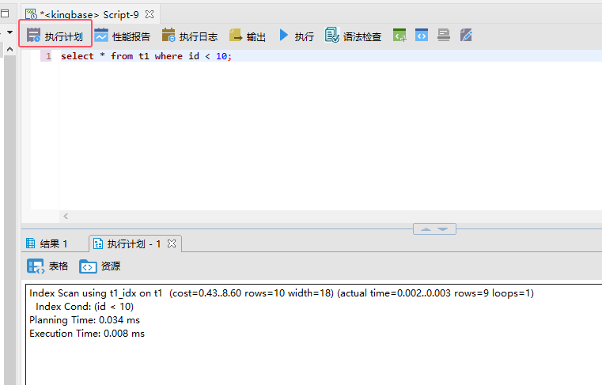
Task: Open the 性能报告 performance report
Action: 122,36
